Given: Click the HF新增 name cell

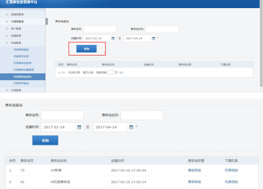Looking at the screenshot, I should pyautogui.click(x=56, y=171).
